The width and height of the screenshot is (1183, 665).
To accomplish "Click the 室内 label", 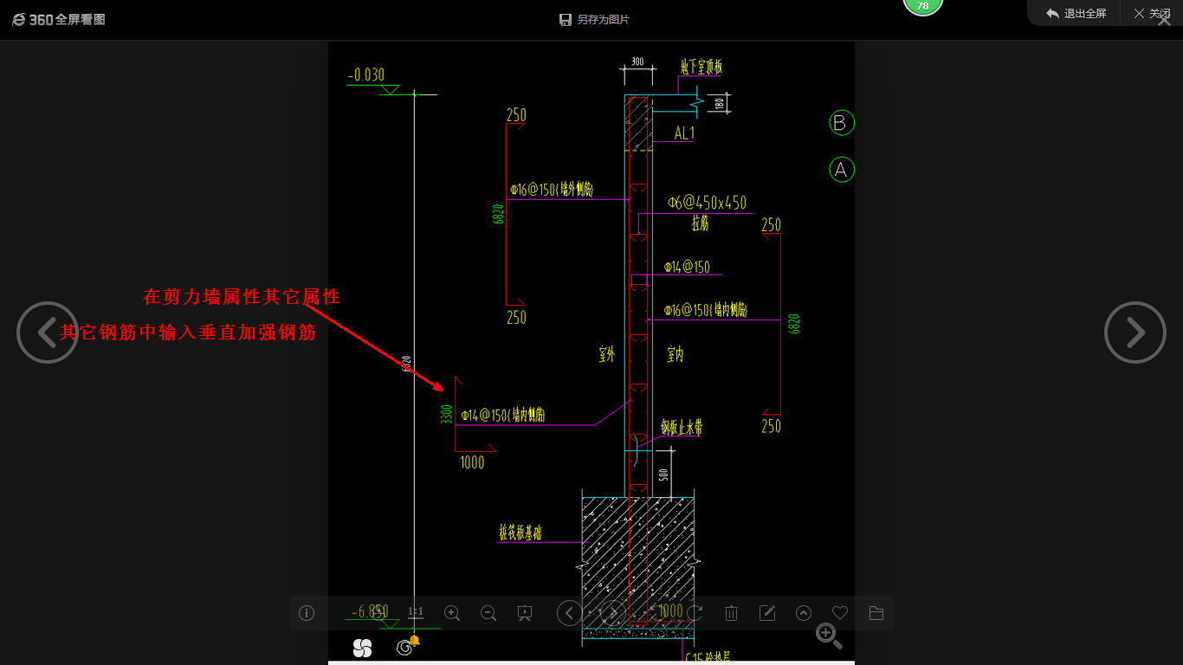I will click(x=676, y=354).
